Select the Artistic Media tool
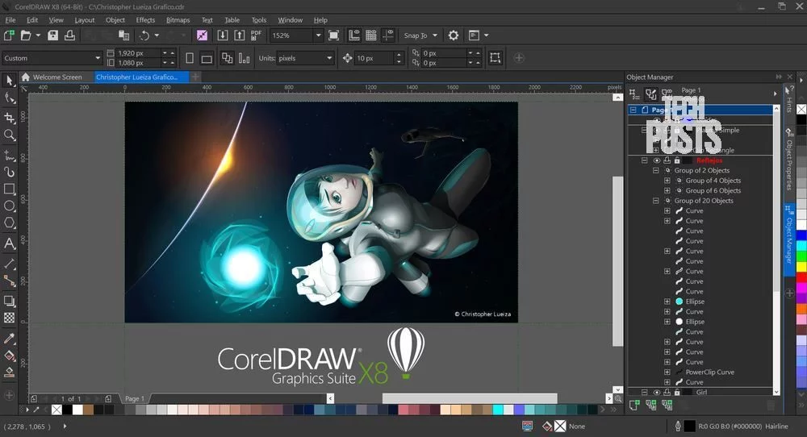 [x=9, y=172]
